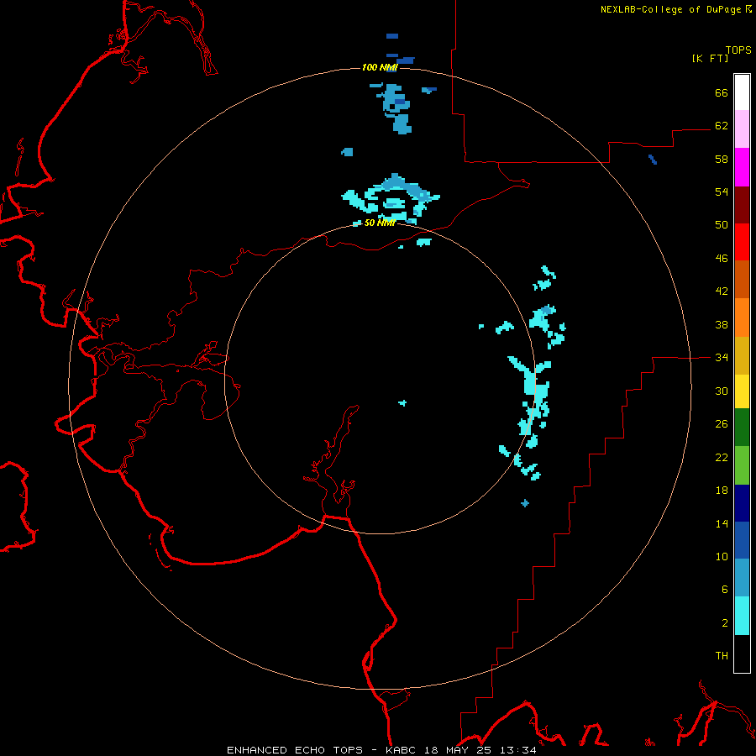
Task: Click the 50 NMI range ring label
Action: point(380,223)
